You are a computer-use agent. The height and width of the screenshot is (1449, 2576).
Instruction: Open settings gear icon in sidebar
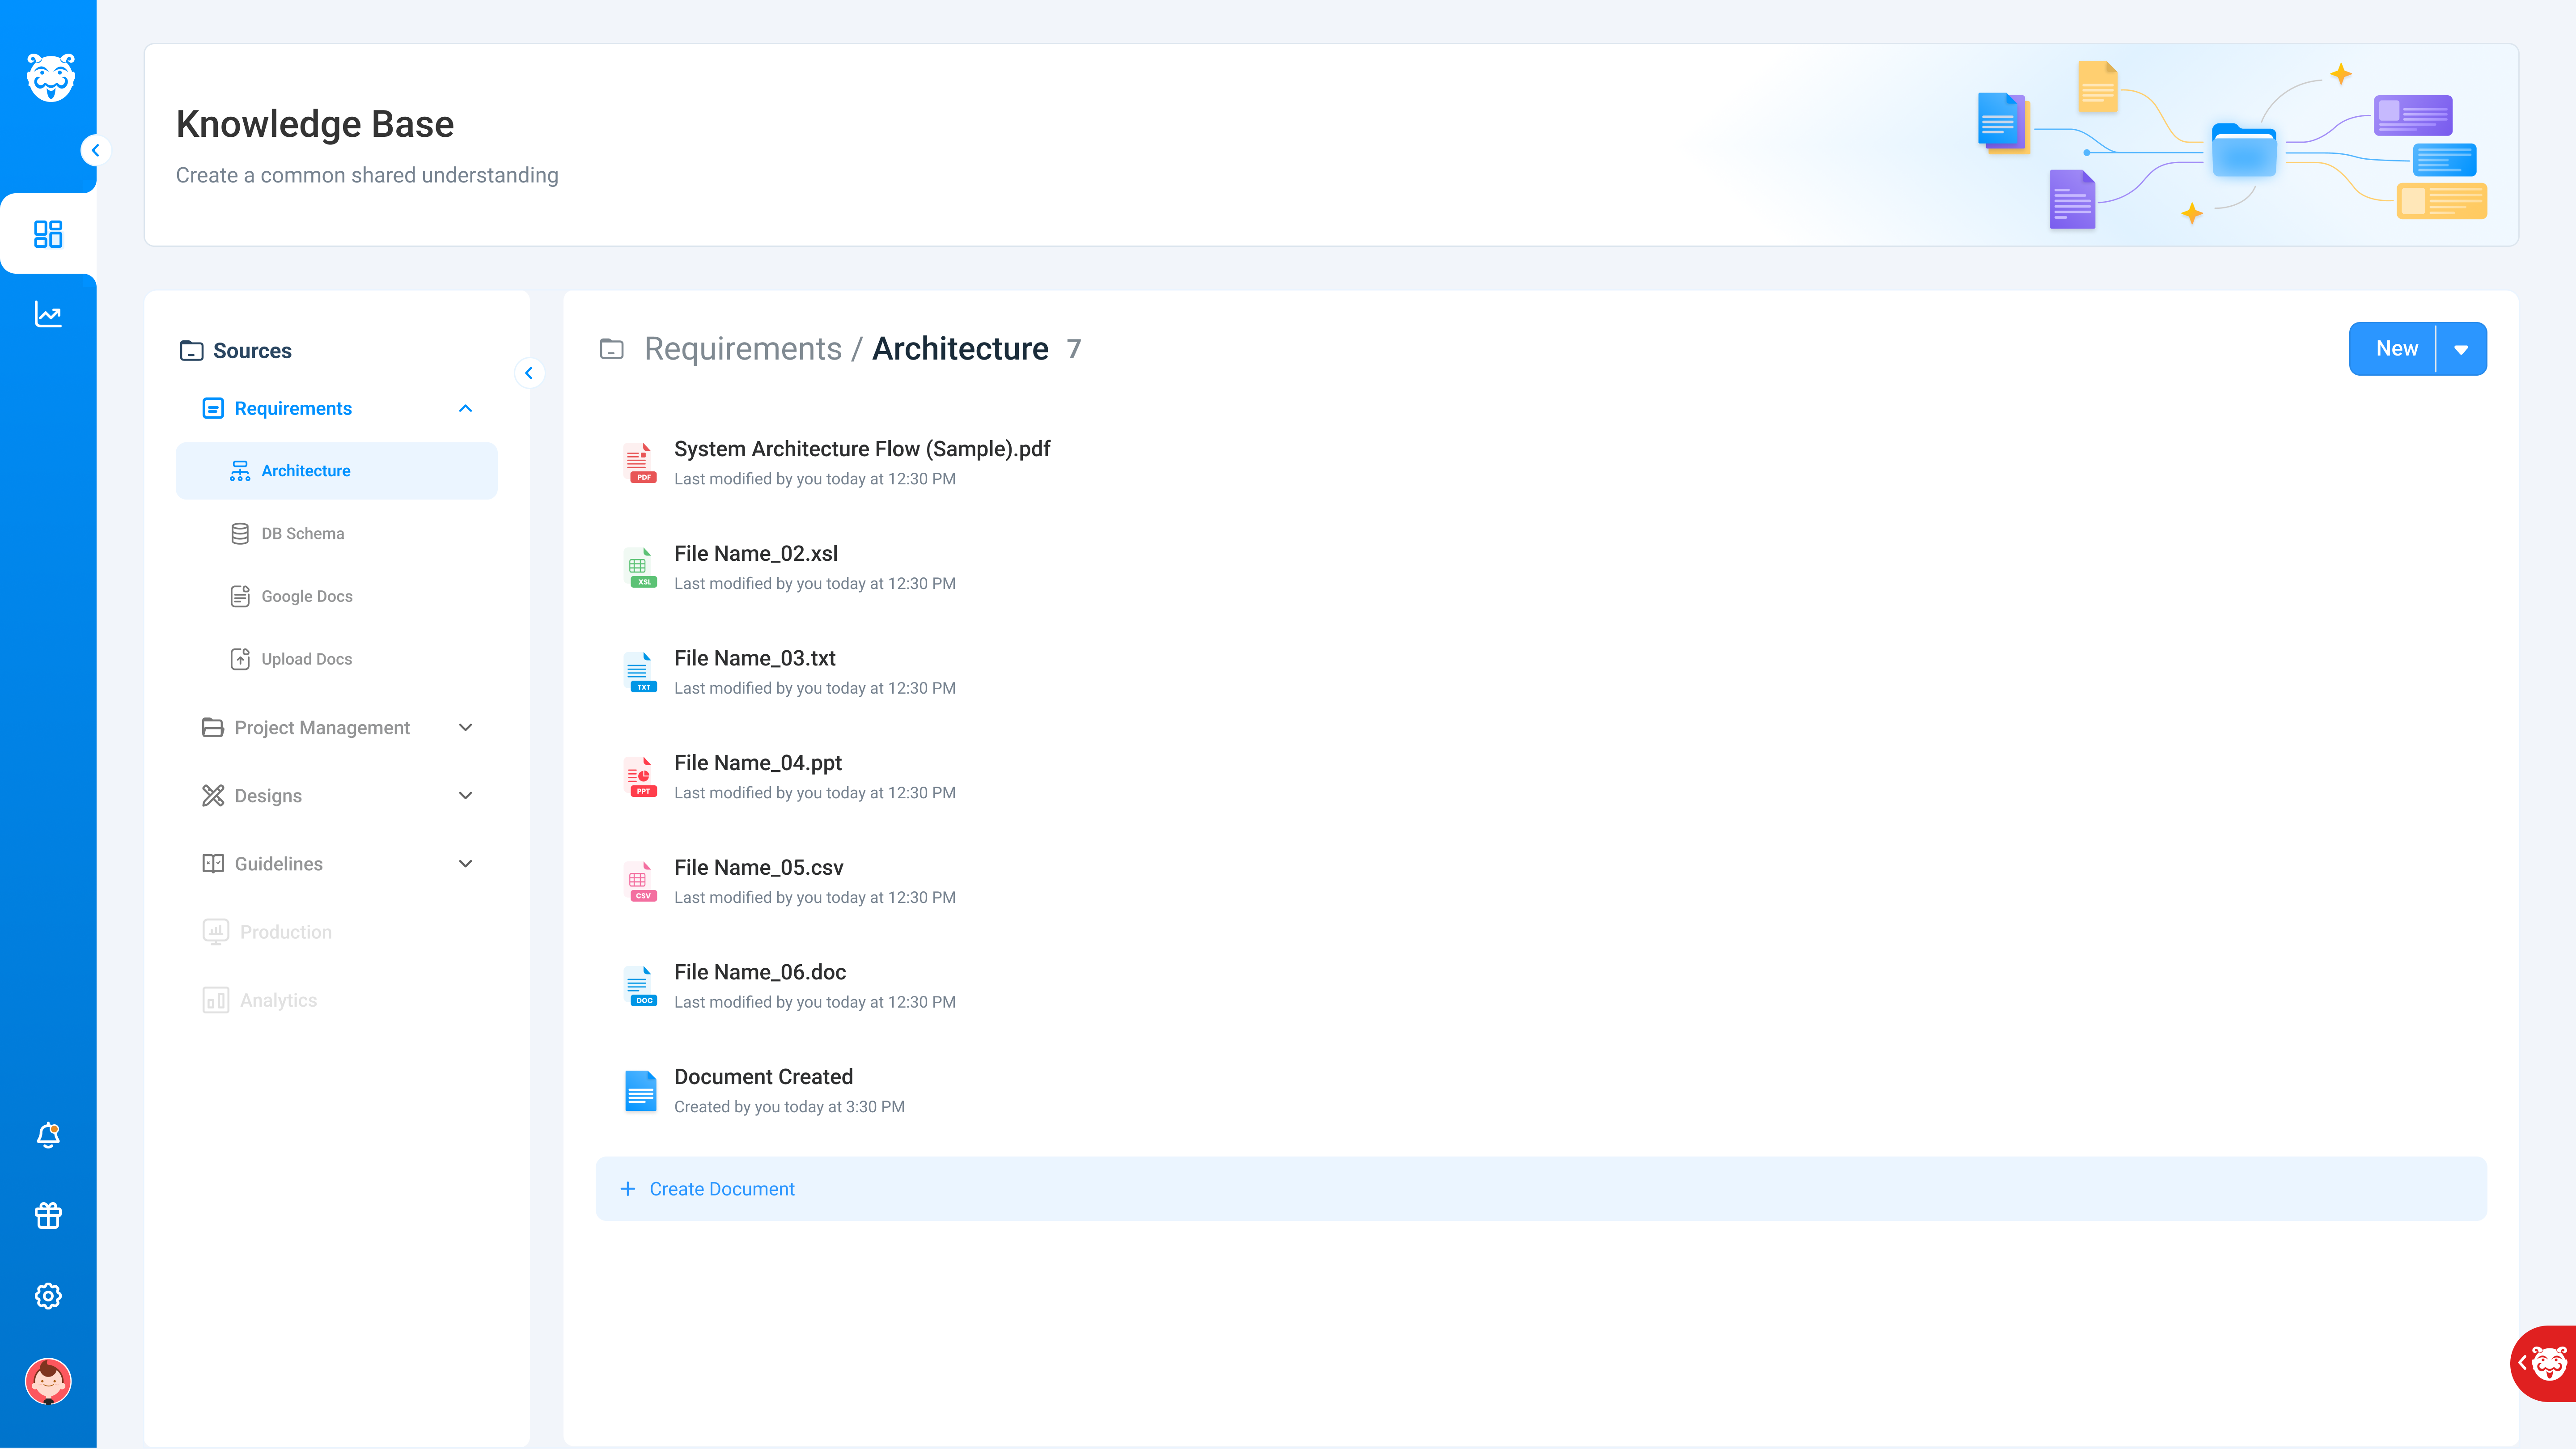(48, 1296)
